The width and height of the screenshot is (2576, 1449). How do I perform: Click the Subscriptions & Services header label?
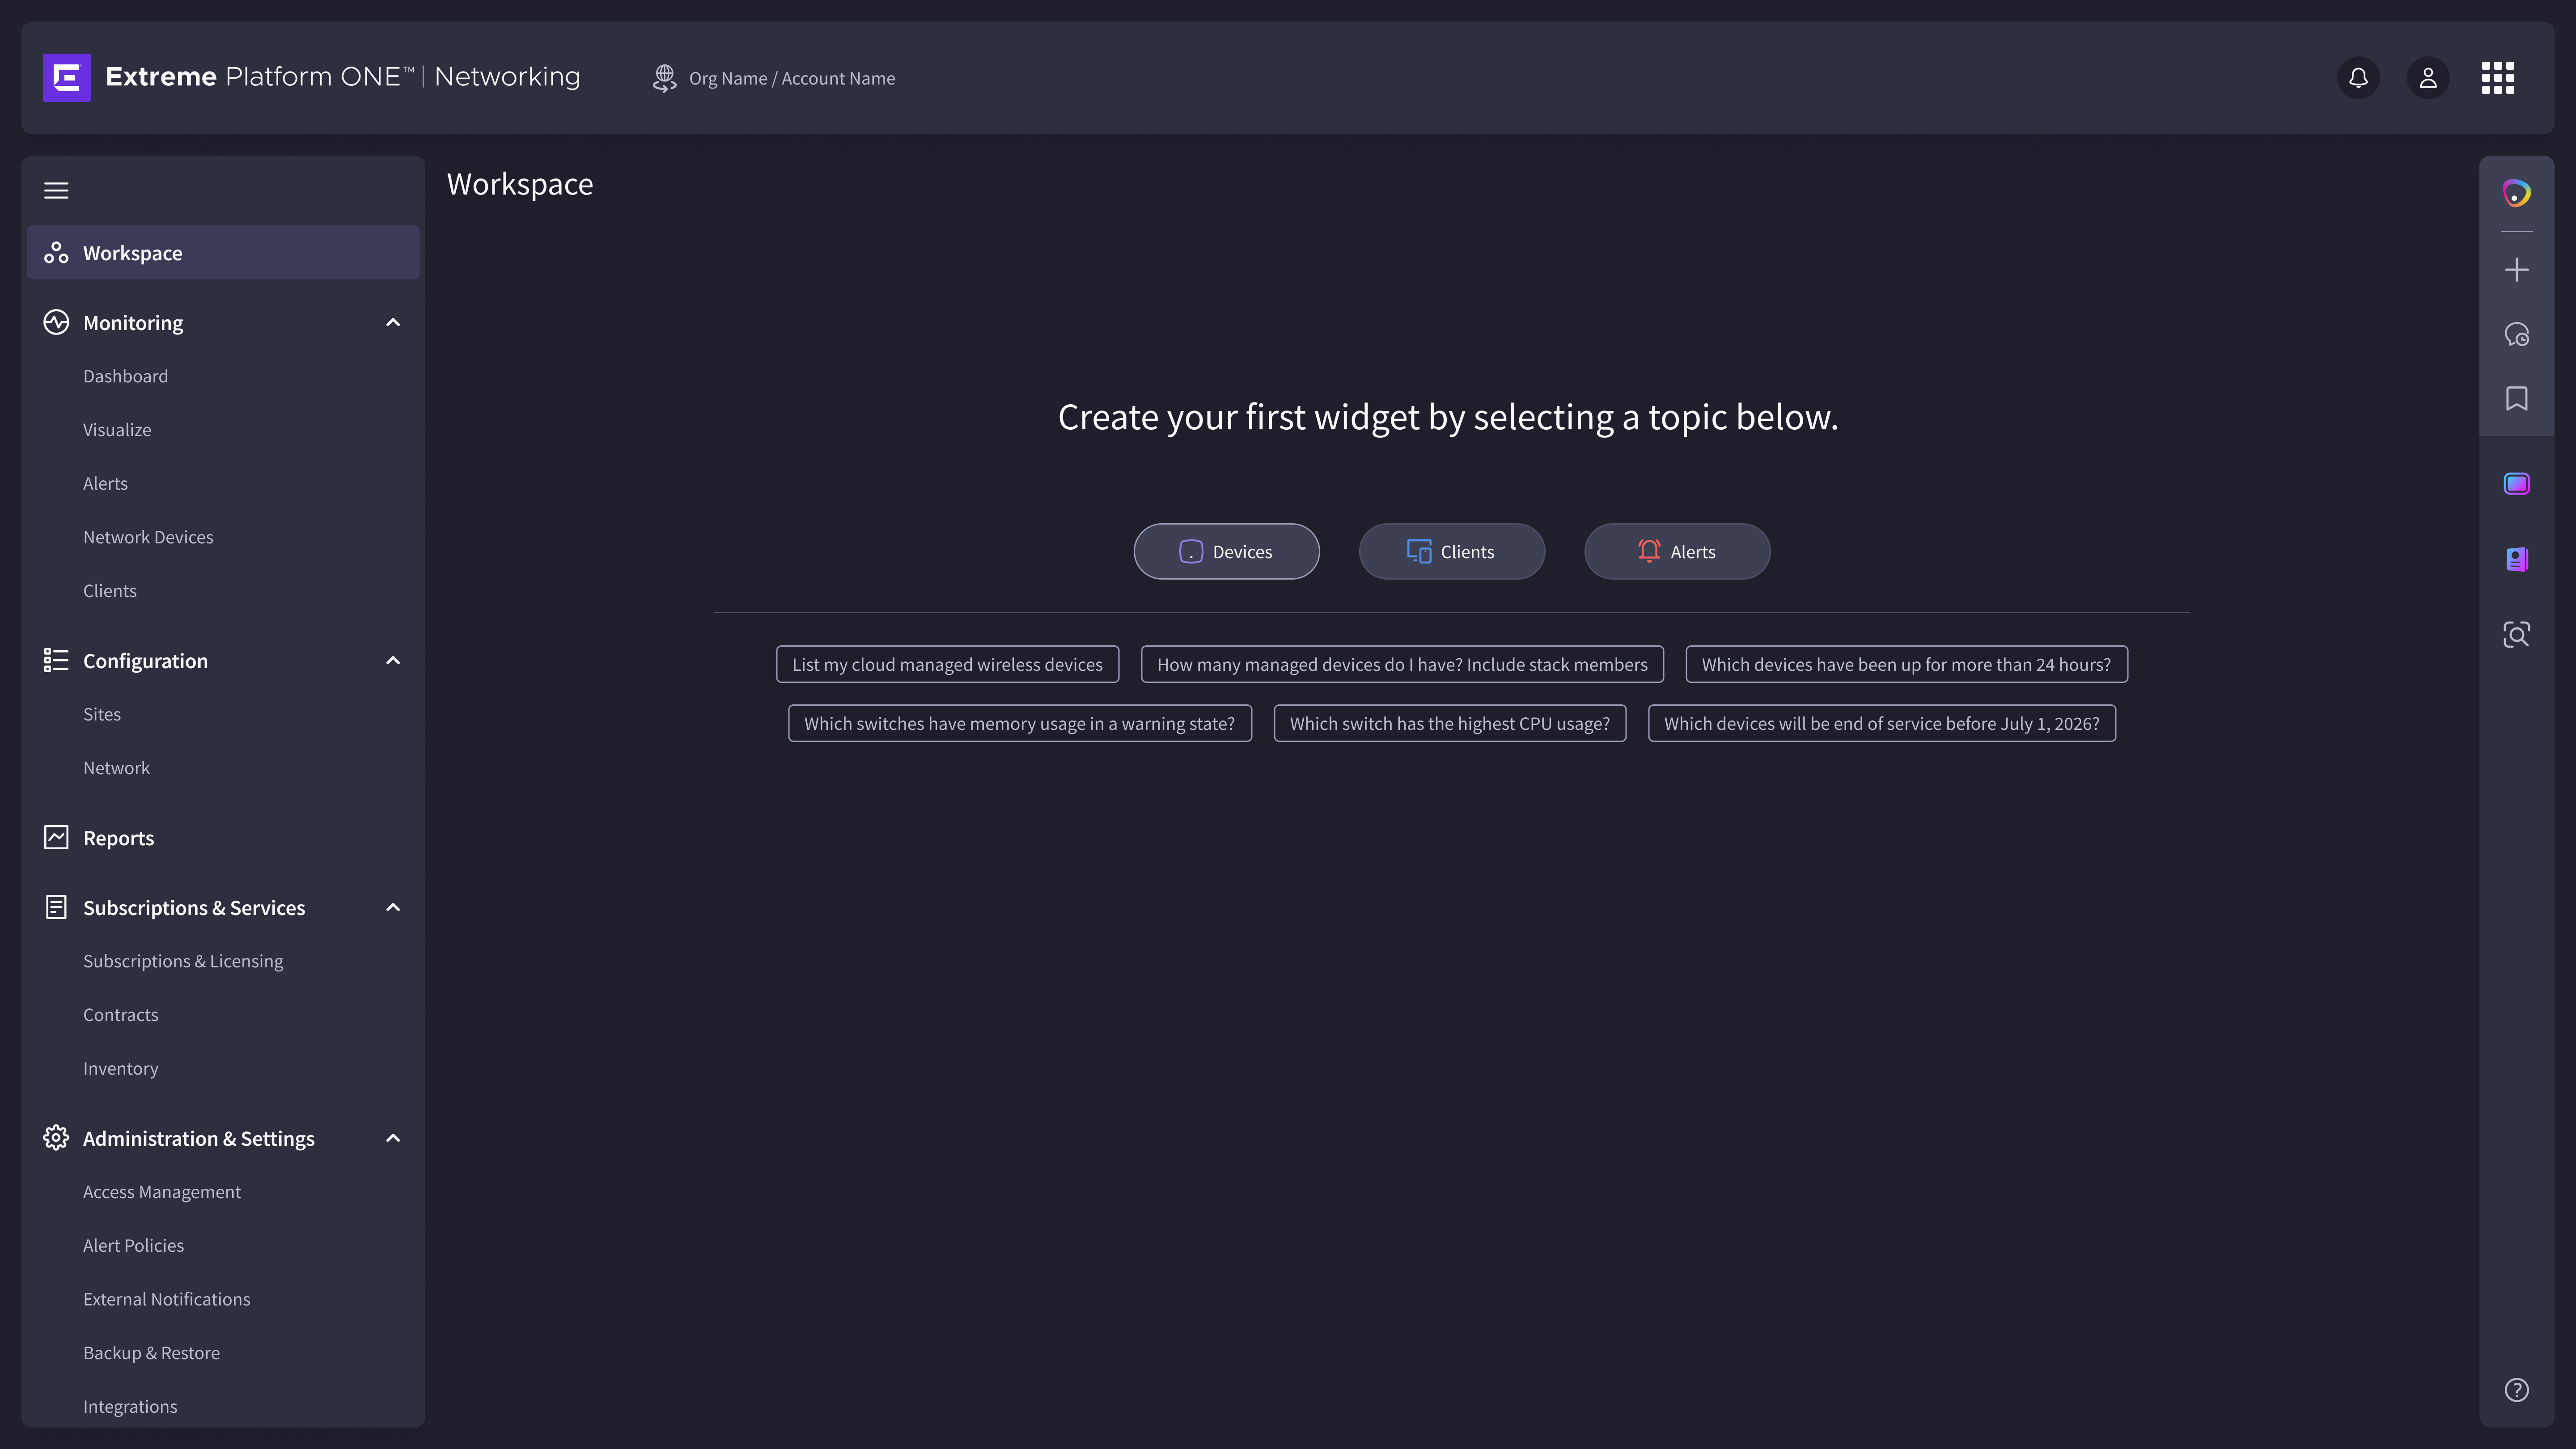coord(194,908)
